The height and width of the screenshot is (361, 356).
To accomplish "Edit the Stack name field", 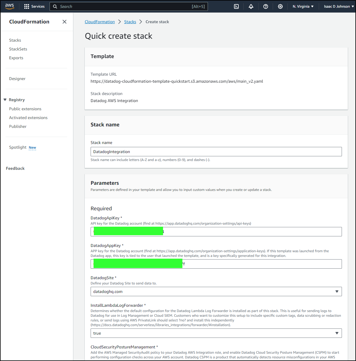I will point(216,152).
